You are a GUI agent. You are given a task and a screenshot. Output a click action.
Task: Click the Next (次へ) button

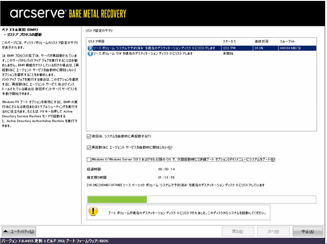coord(273,232)
